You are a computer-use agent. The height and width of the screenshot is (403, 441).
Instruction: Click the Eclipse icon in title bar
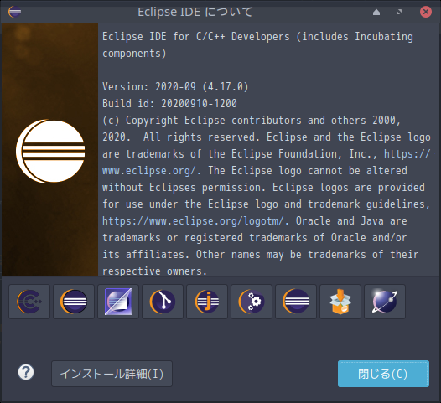[x=14, y=12]
